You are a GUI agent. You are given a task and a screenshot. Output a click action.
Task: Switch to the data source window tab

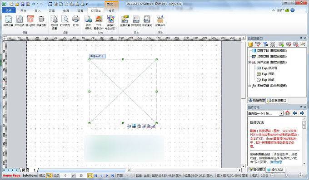[277, 101]
